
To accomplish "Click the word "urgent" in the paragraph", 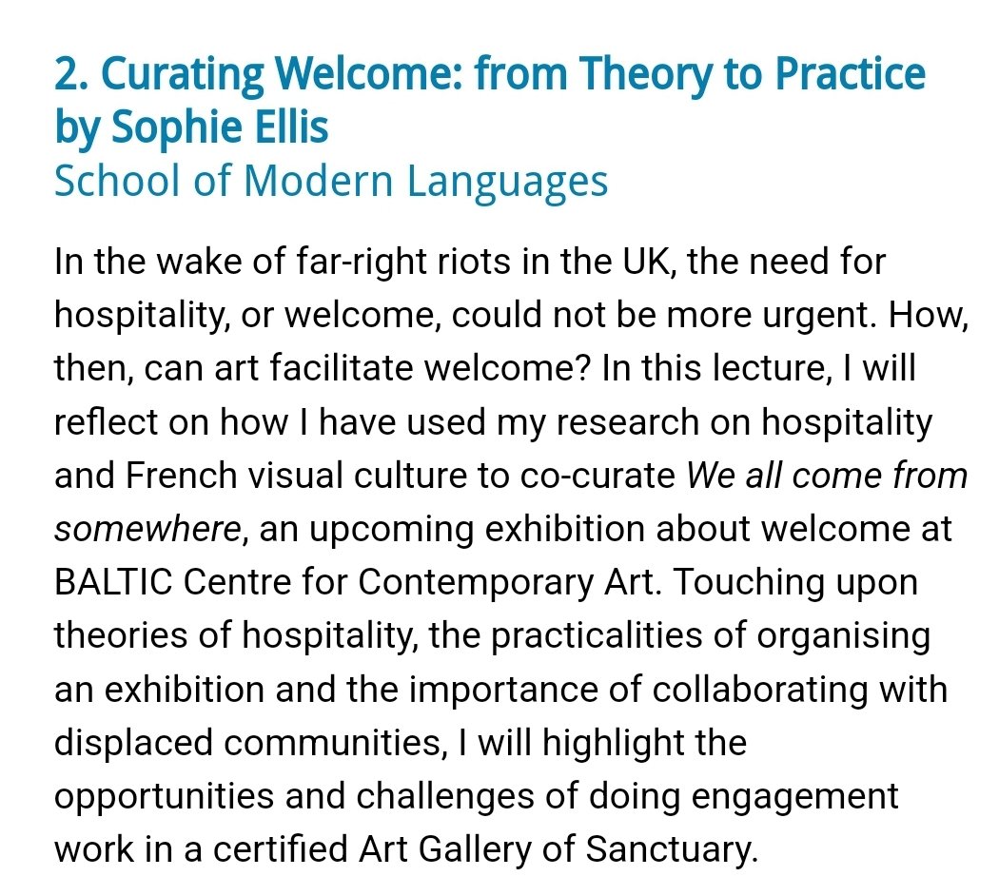I will 803,314.
